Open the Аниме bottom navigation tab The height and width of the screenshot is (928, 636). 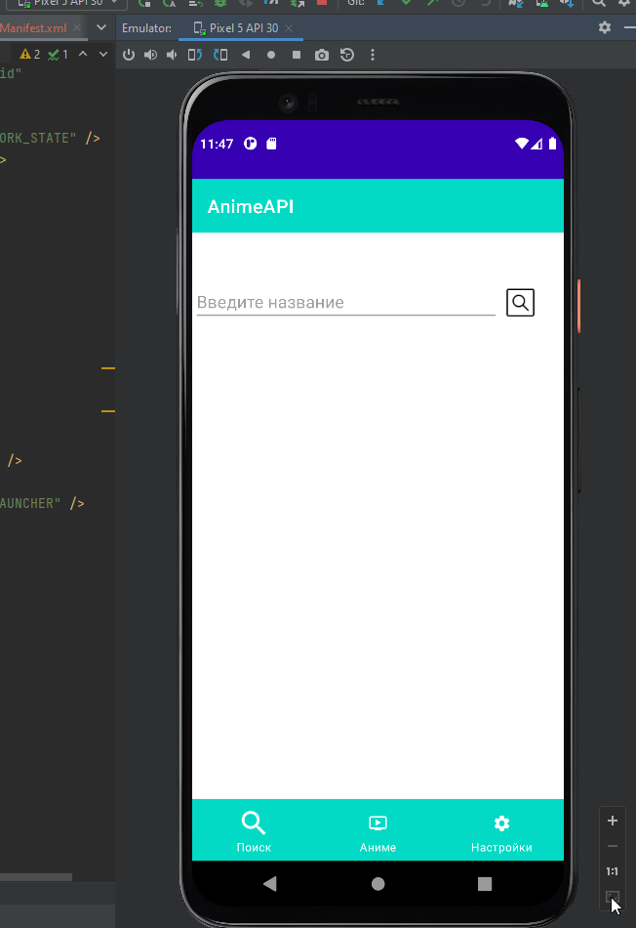click(x=378, y=831)
